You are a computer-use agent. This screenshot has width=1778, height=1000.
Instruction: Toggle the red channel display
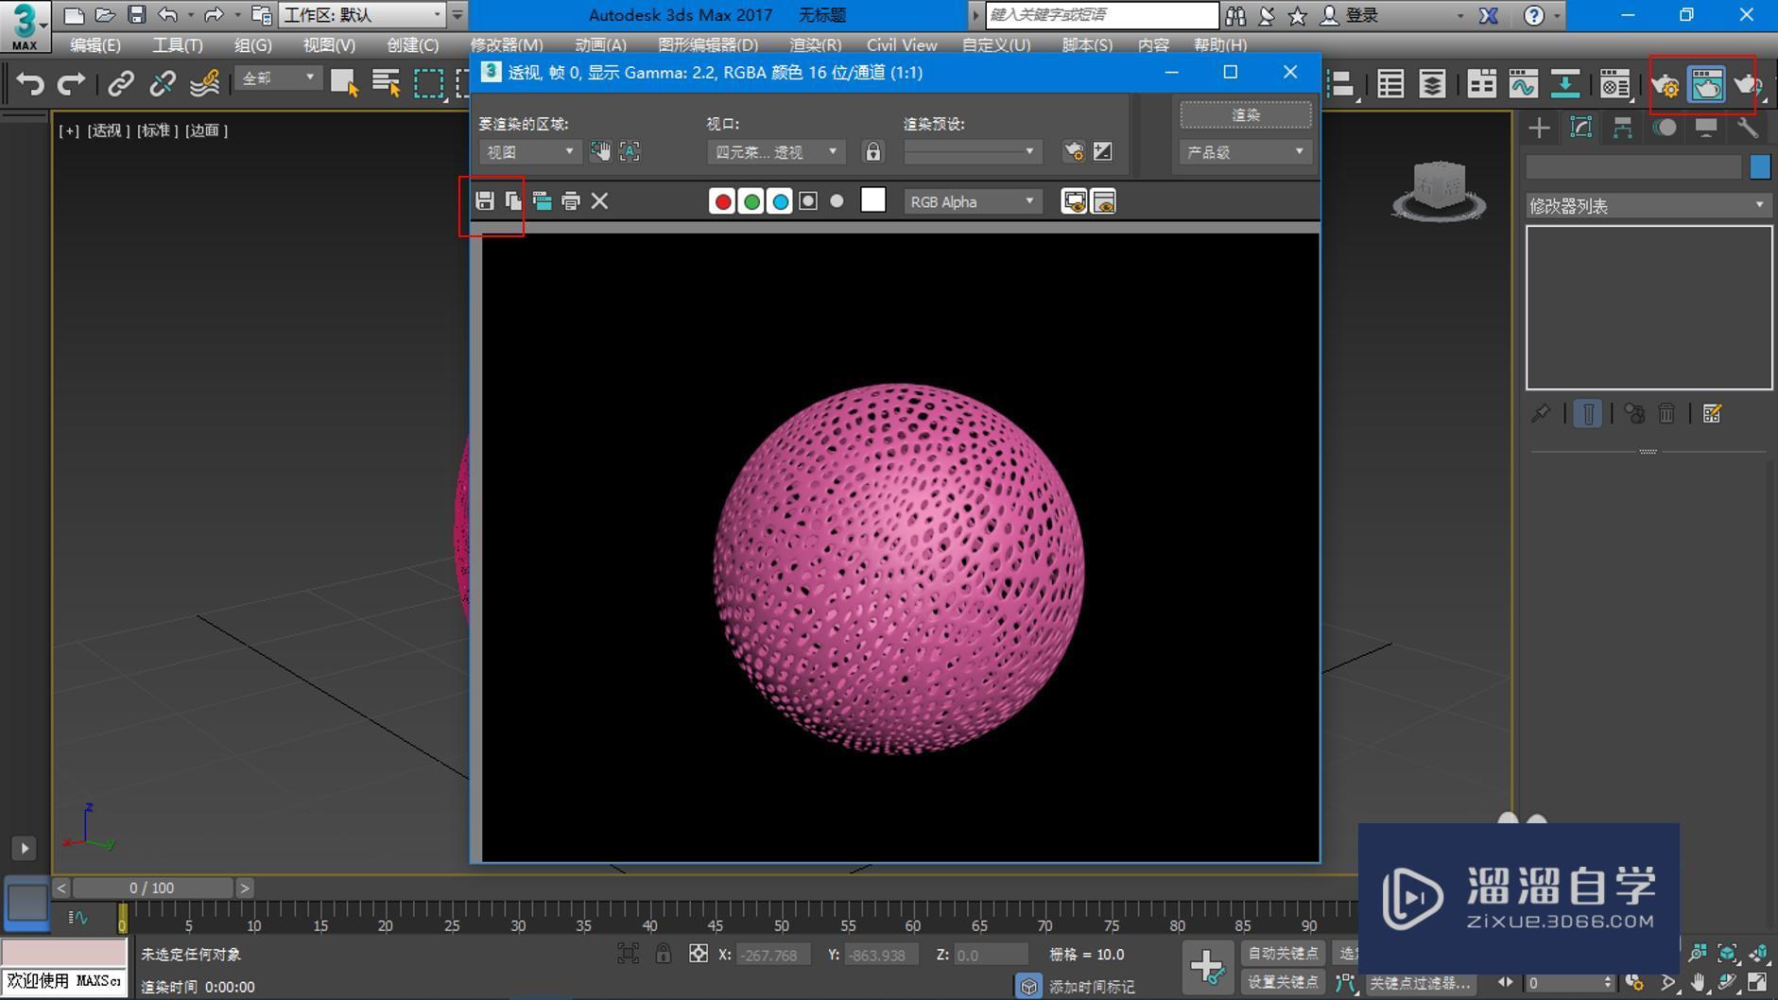(722, 201)
